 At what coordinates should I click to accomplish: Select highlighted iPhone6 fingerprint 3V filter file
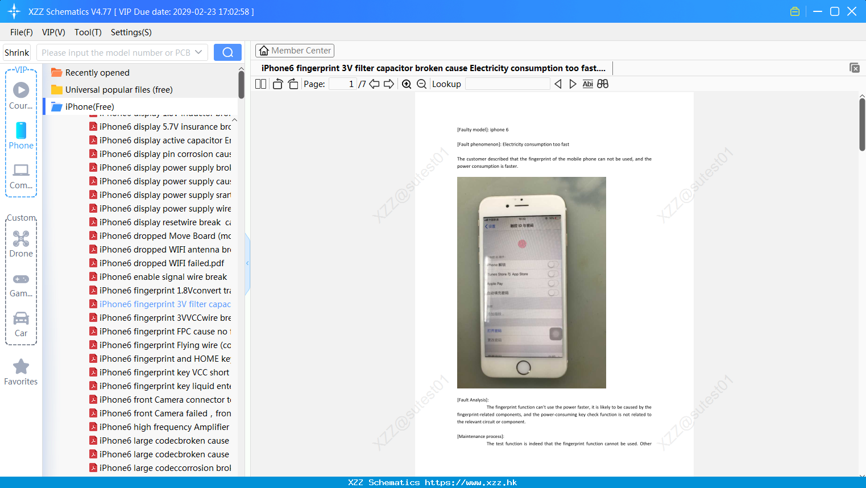tap(160, 304)
